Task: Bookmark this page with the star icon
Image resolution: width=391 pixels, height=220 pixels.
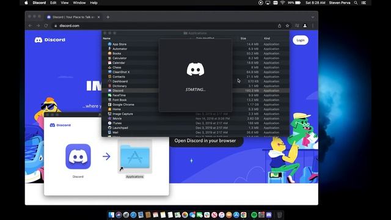Action: [x=287, y=26]
